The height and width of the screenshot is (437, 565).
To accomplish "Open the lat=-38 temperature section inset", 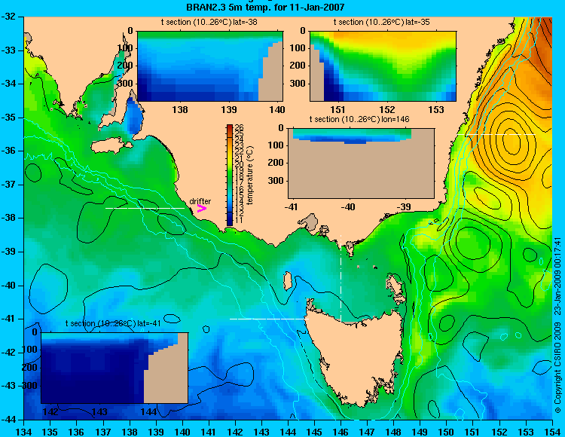I will 209,66.
